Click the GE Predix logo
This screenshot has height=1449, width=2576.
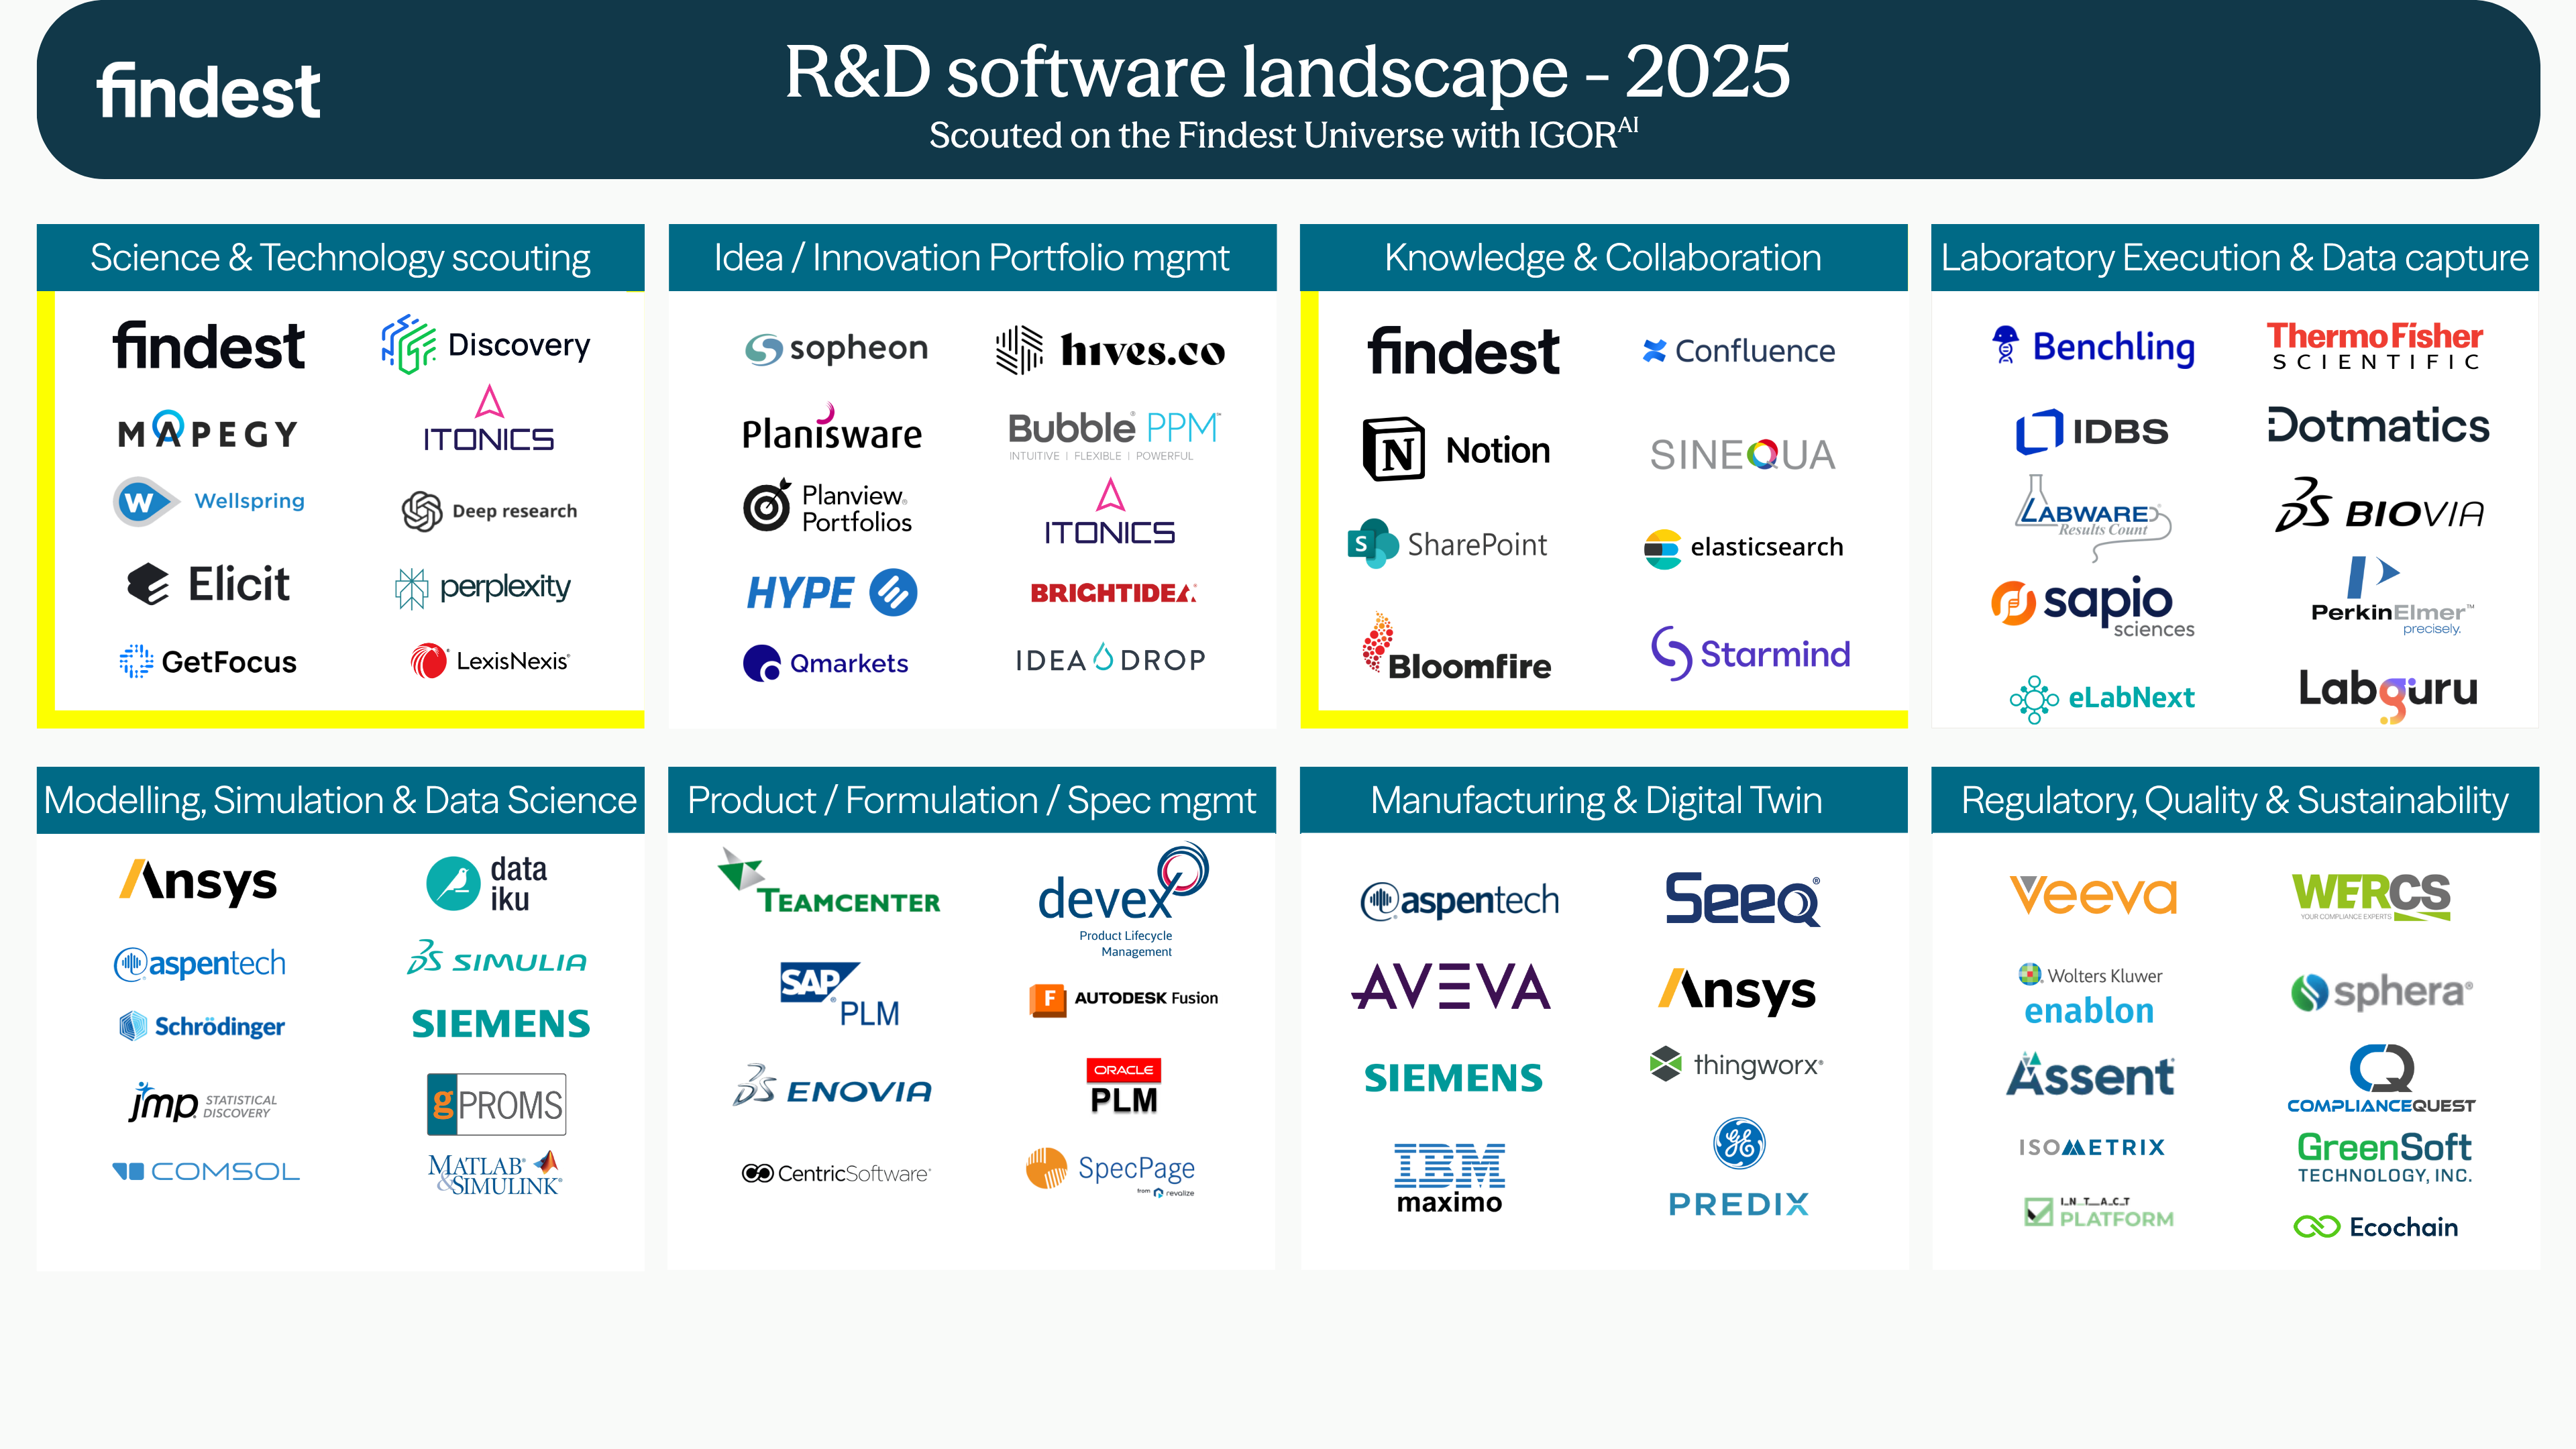(1739, 1168)
